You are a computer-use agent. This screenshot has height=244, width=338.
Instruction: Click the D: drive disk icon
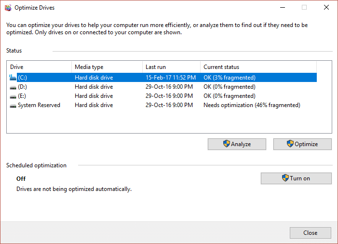(x=13, y=87)
